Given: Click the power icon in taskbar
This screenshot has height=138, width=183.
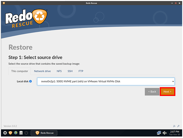Looking at the screenshot, I should click(26, 133).
